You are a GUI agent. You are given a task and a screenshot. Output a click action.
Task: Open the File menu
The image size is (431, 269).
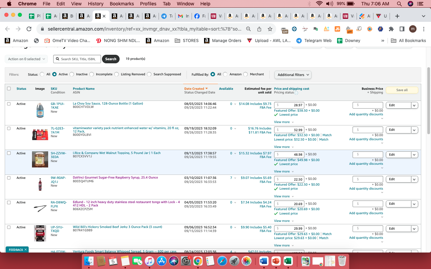point(46,4)
